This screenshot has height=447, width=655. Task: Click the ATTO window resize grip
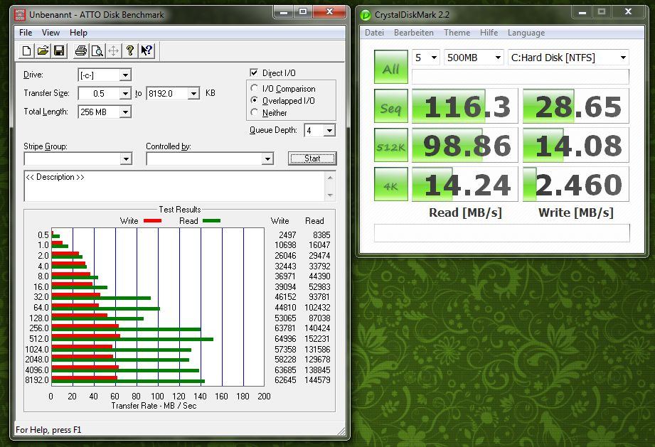coord(341,431)
